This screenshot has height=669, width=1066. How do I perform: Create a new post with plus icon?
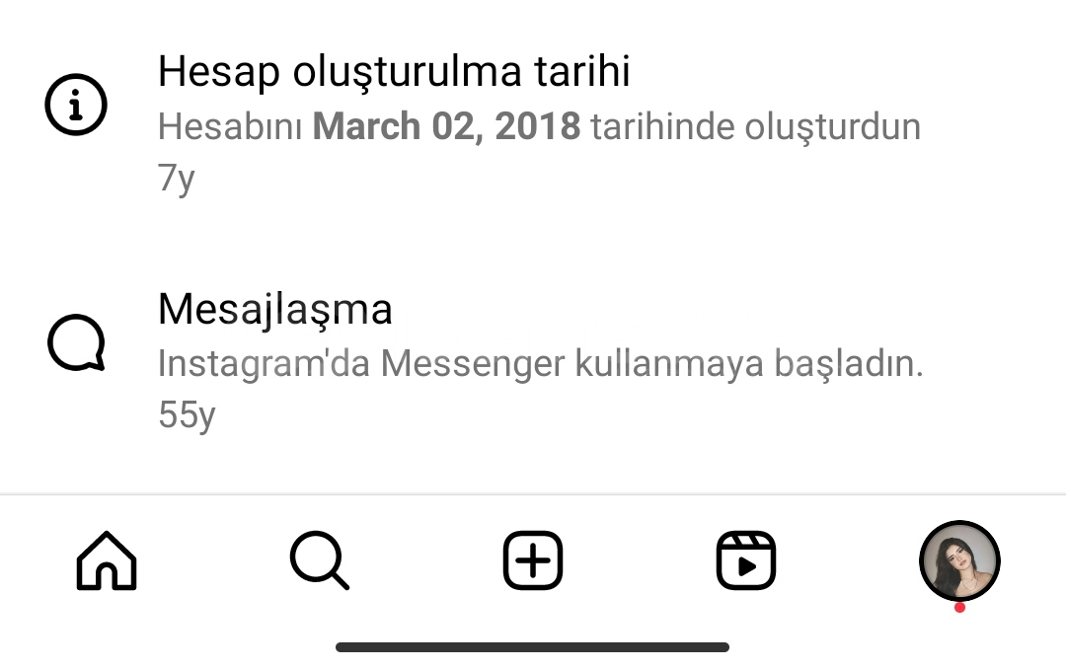tap(533, 560)
